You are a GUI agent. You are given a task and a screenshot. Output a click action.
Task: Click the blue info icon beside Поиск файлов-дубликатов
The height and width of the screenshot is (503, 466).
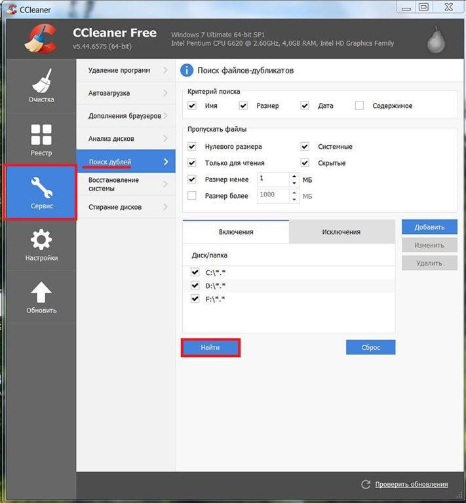[187, 70]
